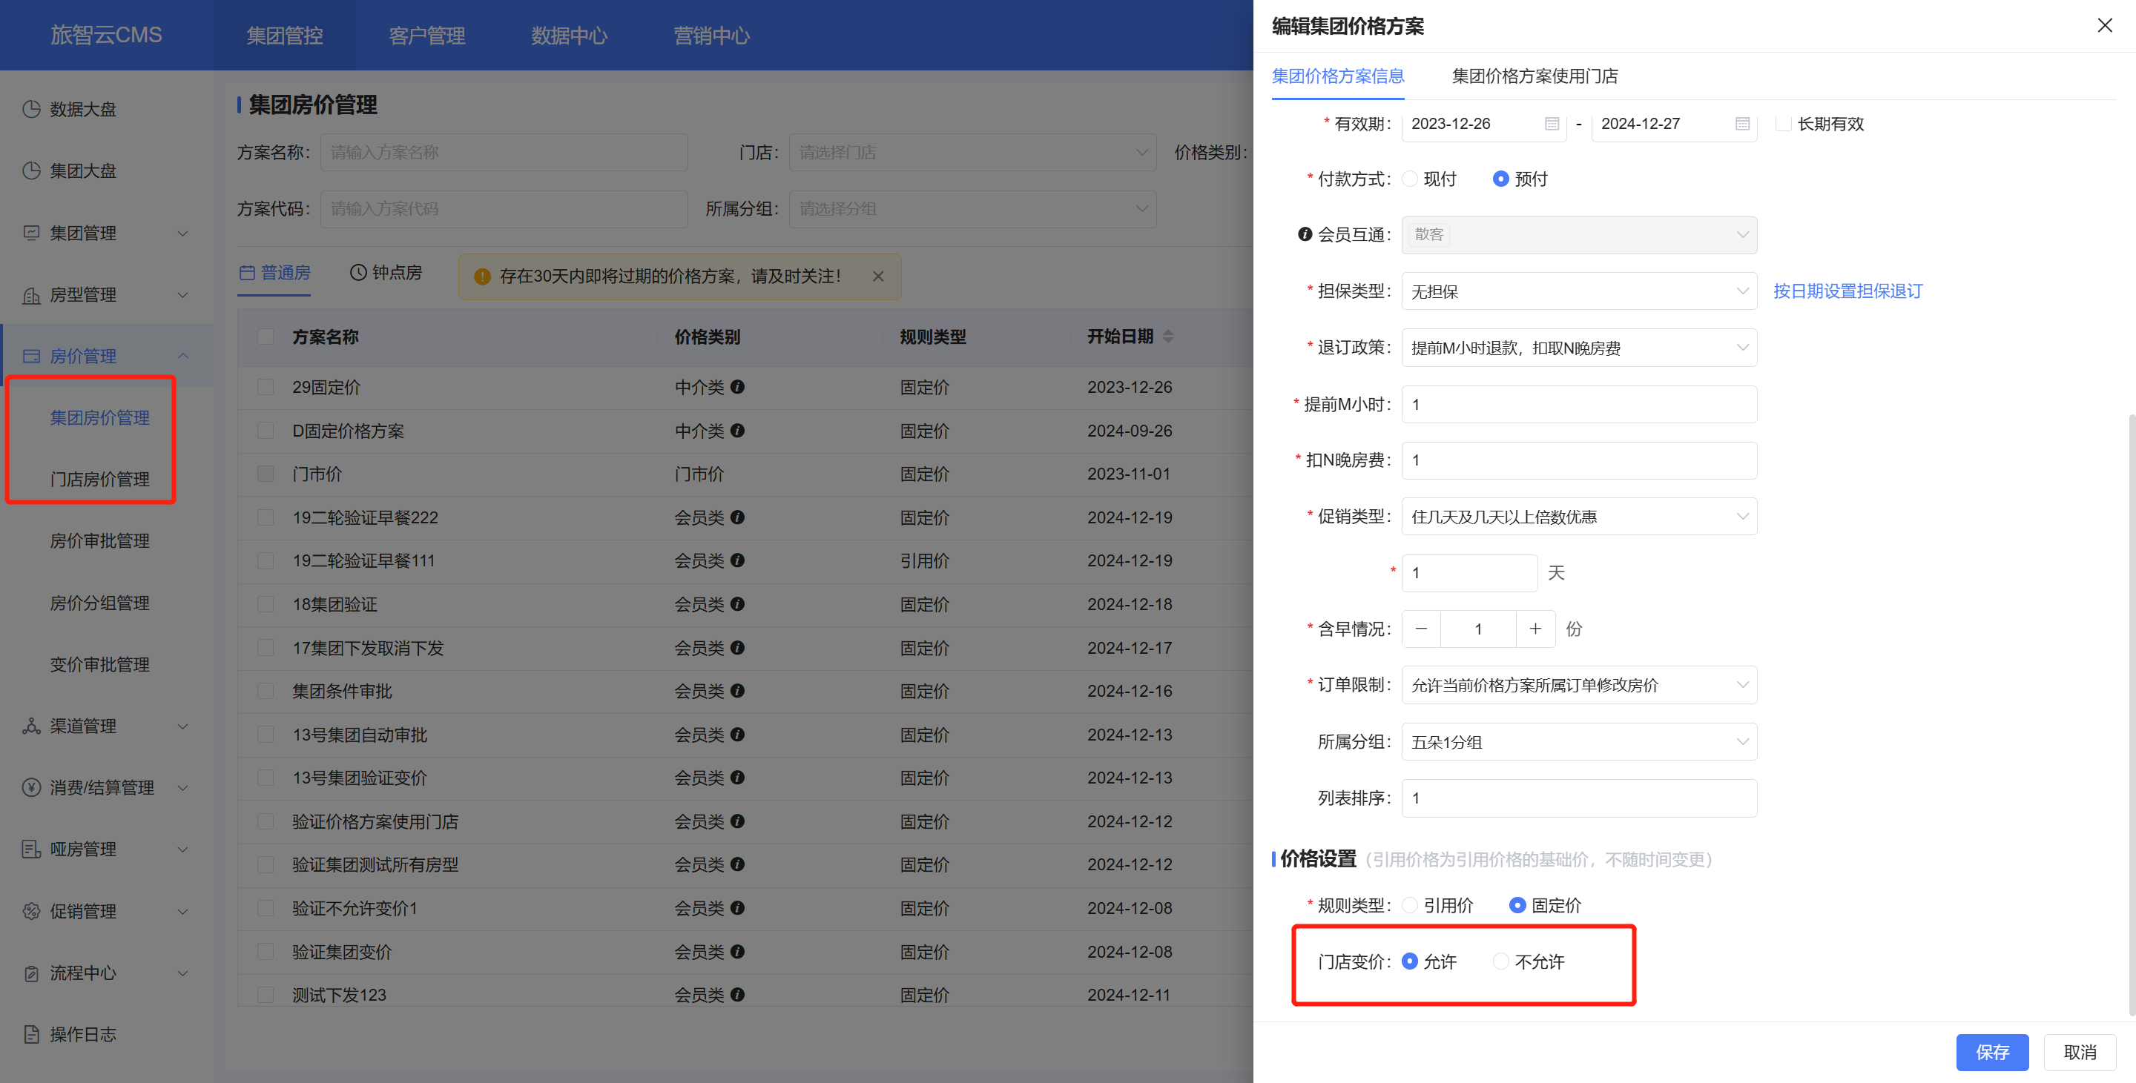This screenshot has height=1083, width=2136.
Task: Click the 会员互通 info icon
Action: click(1305, 234)
